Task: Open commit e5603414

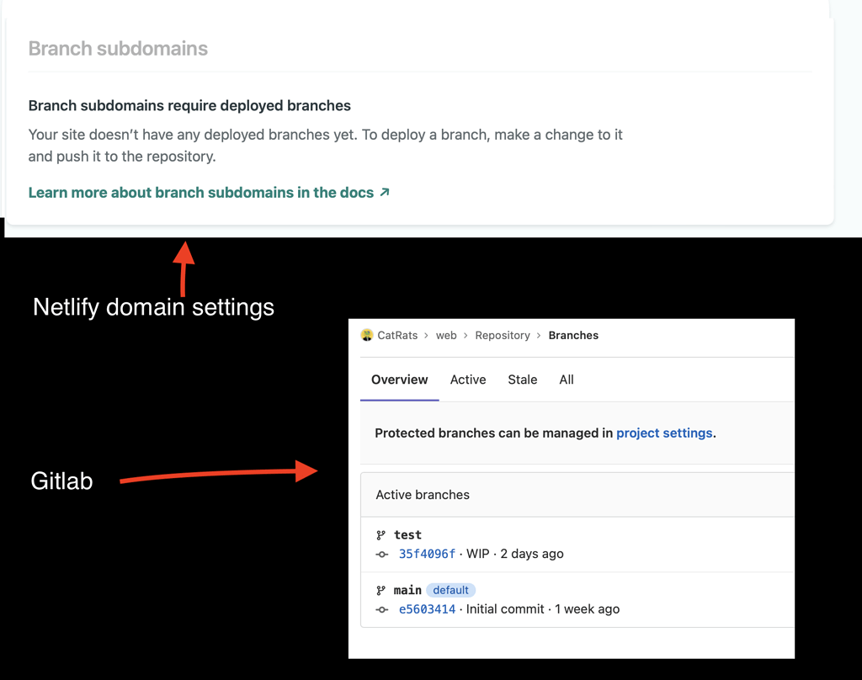Action: coord(427,609)
